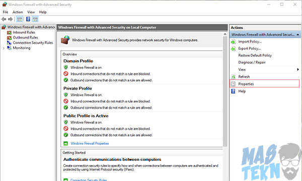Click the firewall app icon in title bar

5,4
